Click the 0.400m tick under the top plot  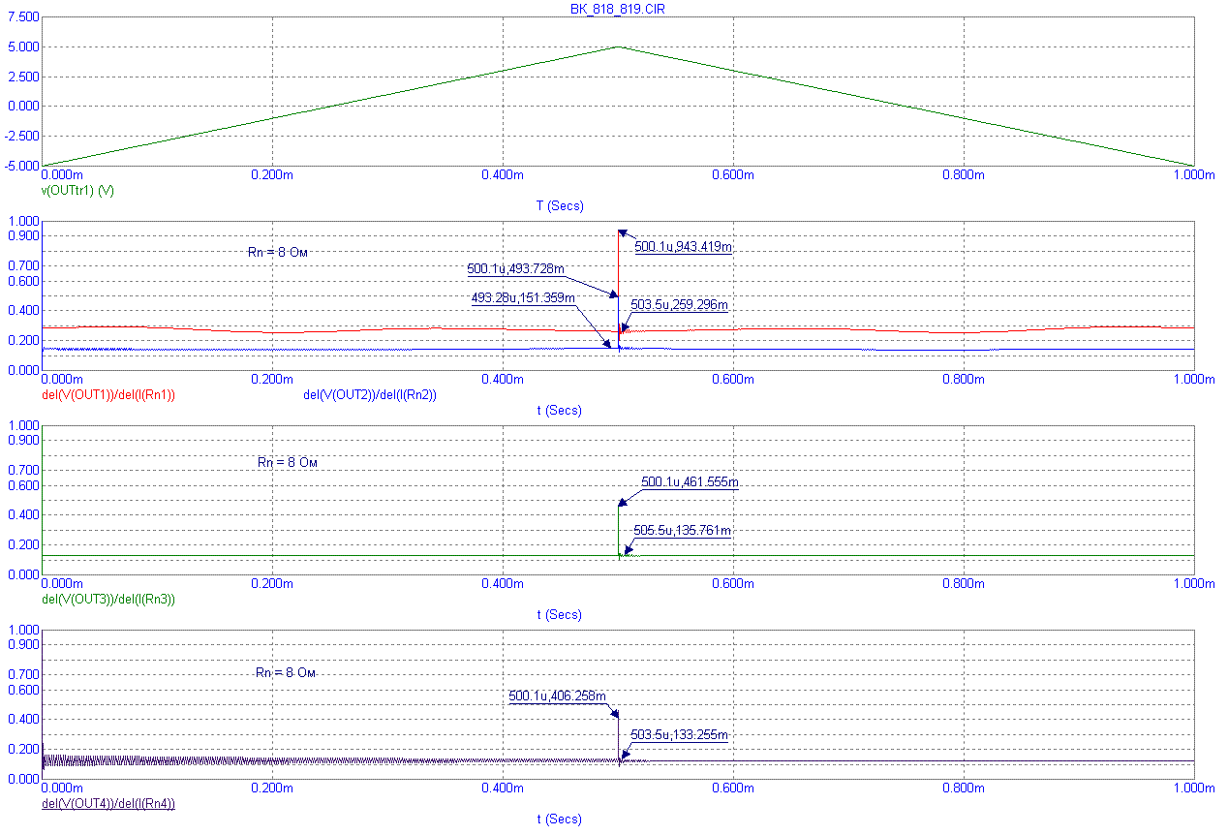pos(502,175)
